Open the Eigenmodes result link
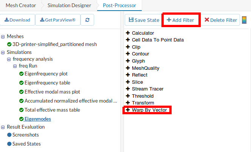Viewport: 251px width, 152px height. tap(38, 119)
